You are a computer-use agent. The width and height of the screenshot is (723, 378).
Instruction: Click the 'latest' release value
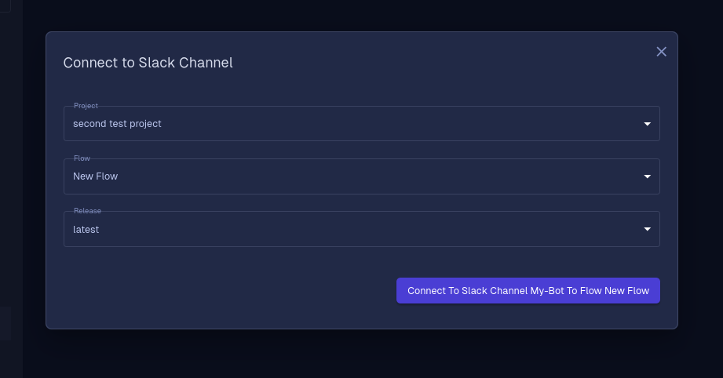pos(86,229)
